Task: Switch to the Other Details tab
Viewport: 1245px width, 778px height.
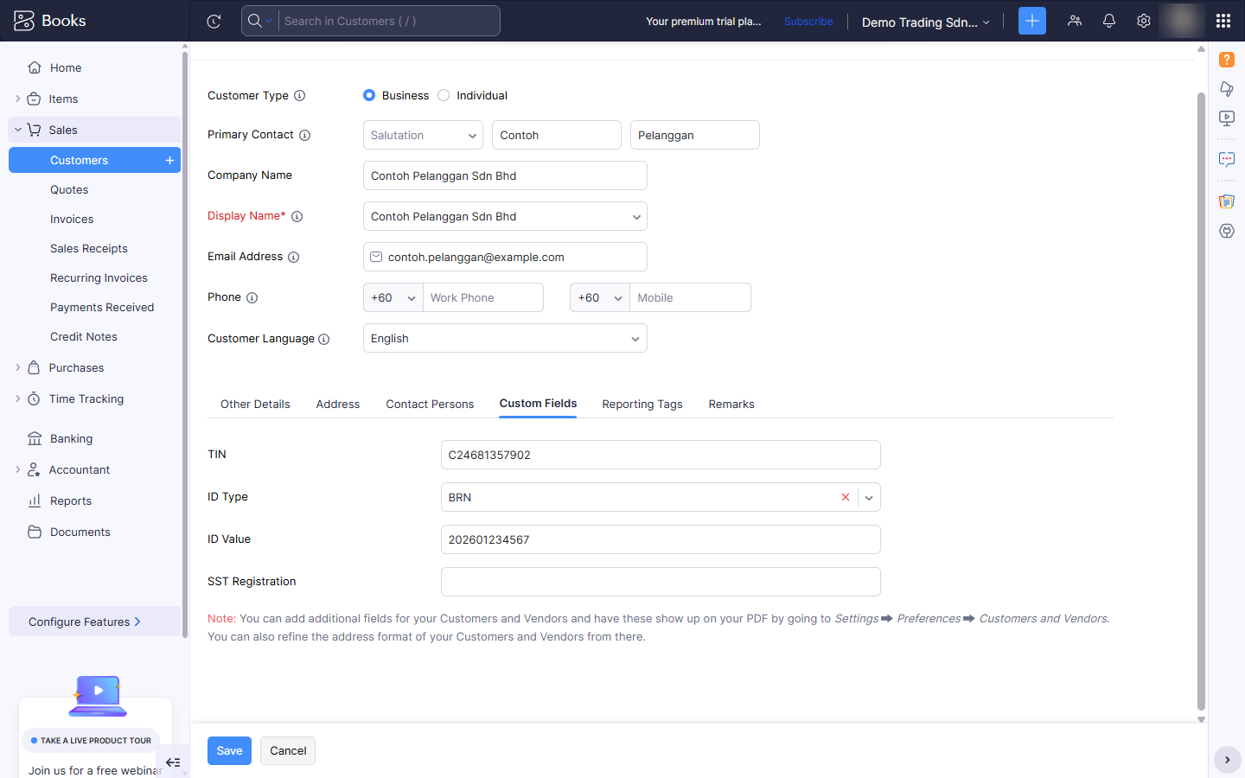Action: [x=255, y=404]
